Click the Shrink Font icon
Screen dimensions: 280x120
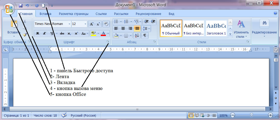98,24
